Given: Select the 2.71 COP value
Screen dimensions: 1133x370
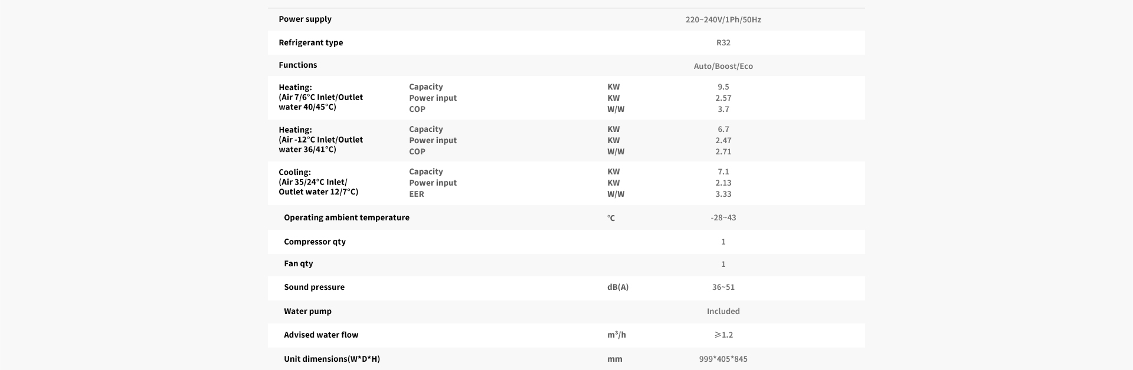Looking at the screenshot, I should pos(723,151).
